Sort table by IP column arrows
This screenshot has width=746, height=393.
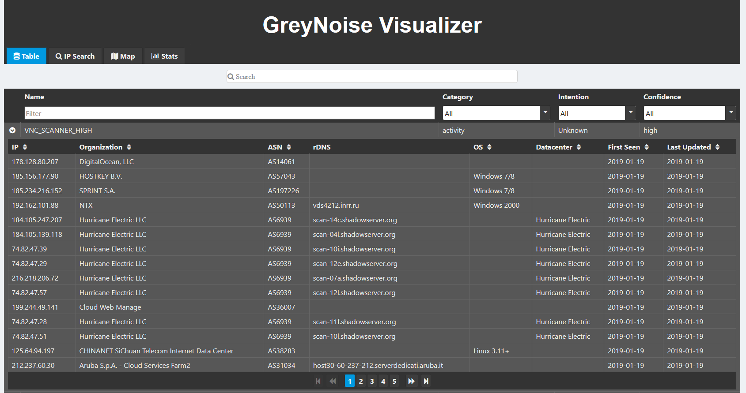(x=25, y=147)
